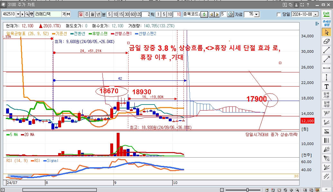Toggle the M button next to stock name
The width and height of the screenshot is (333, 192).
pos(68,14)
